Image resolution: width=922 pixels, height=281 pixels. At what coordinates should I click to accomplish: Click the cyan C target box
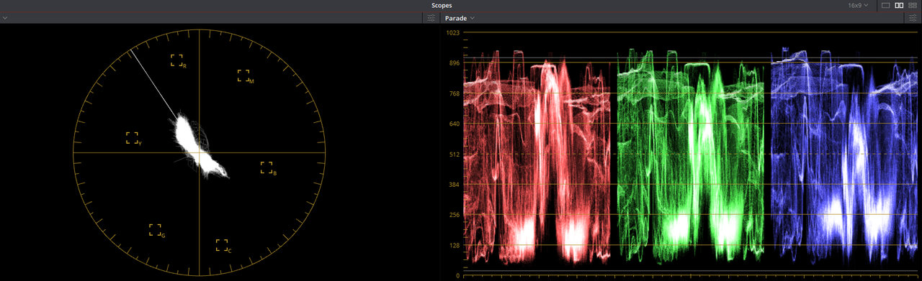(222, 245)
